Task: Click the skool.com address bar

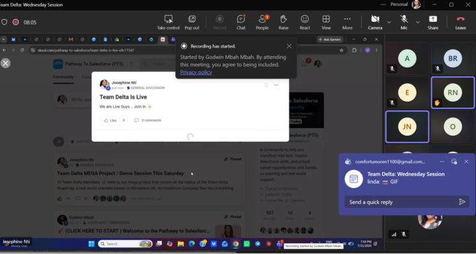Action: point(182,50)
